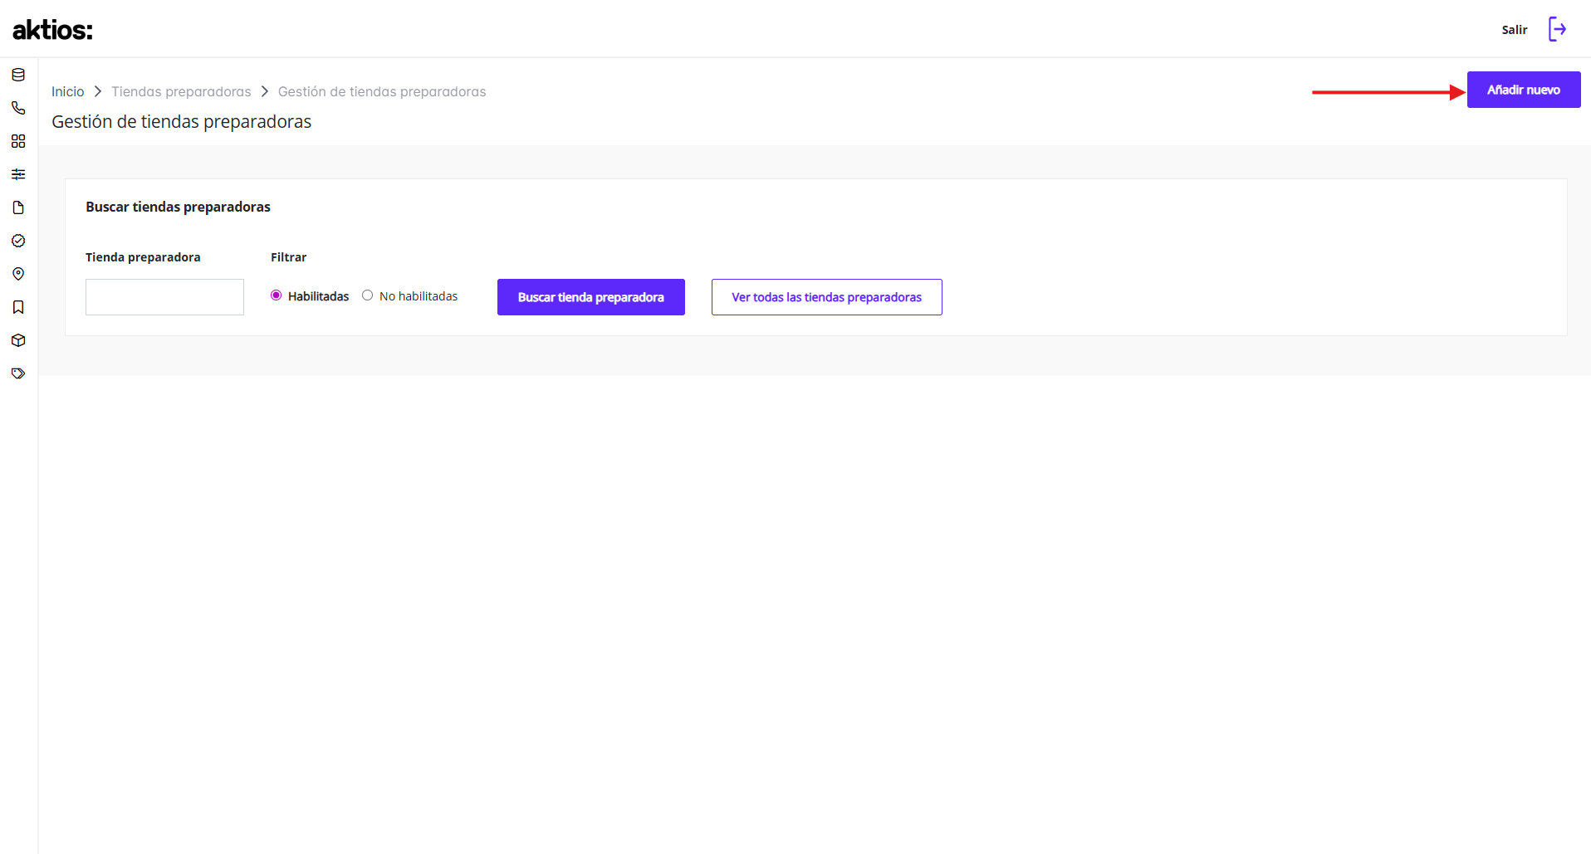Open the bookmark icon in sidebar

tap(18, 307)
